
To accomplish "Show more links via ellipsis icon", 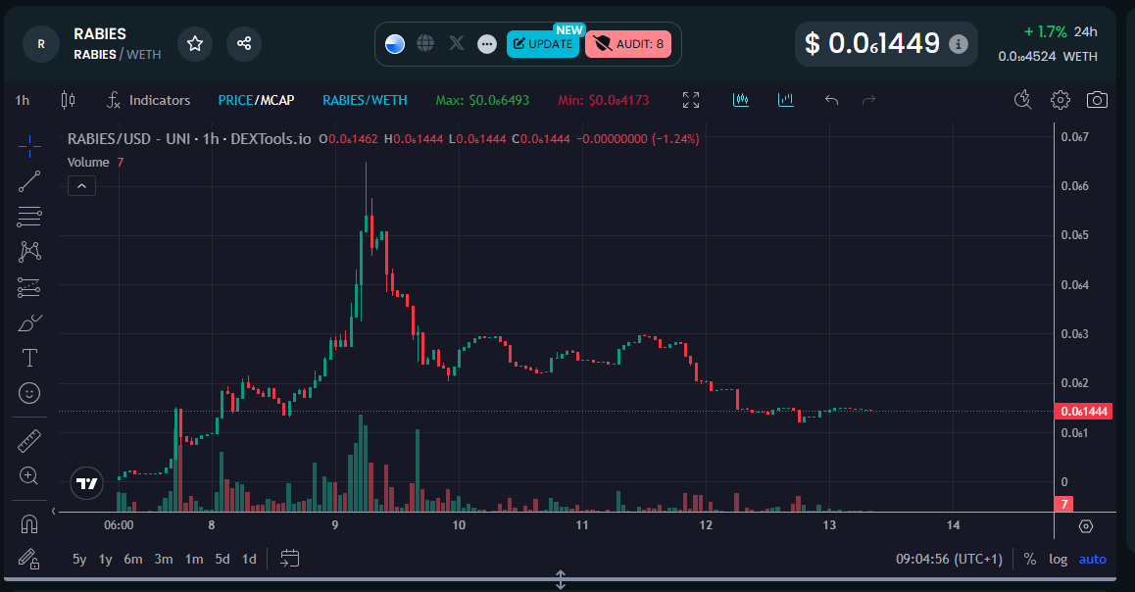I will point(487,44).
